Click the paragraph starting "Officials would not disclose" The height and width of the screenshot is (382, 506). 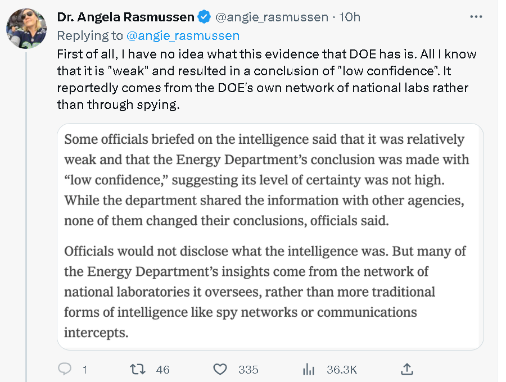[264, 292]
